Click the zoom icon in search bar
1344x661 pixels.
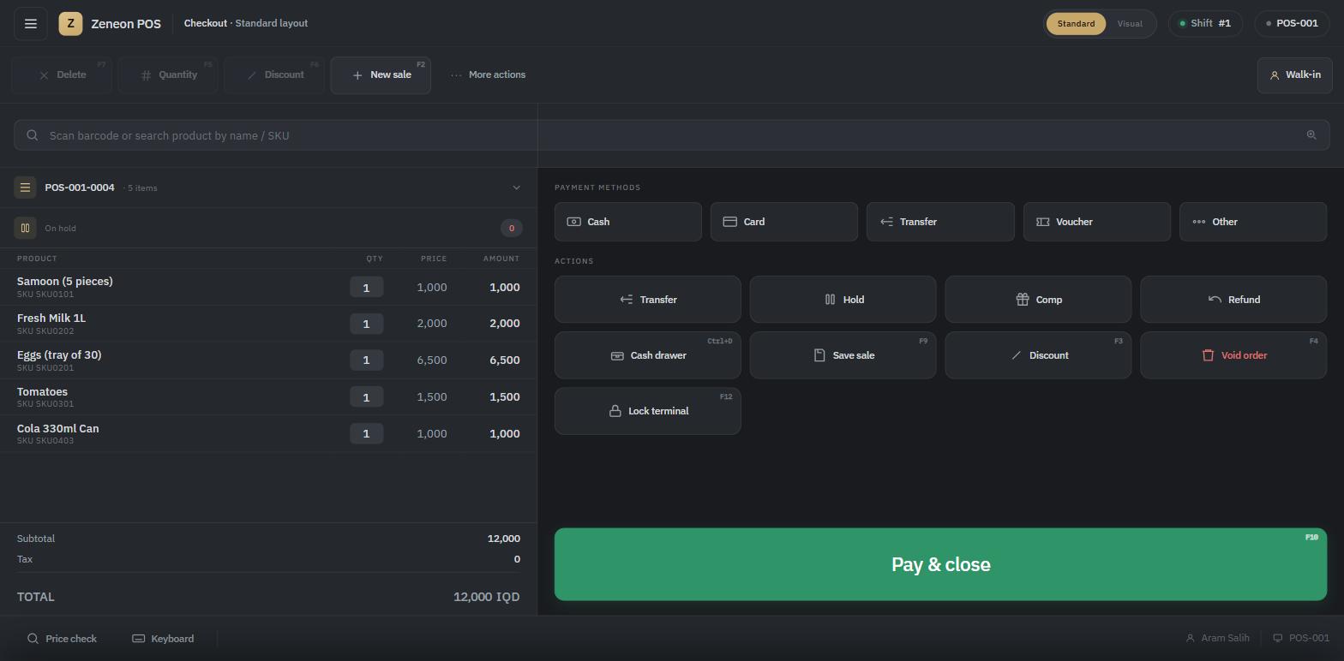click(1311, 135)
